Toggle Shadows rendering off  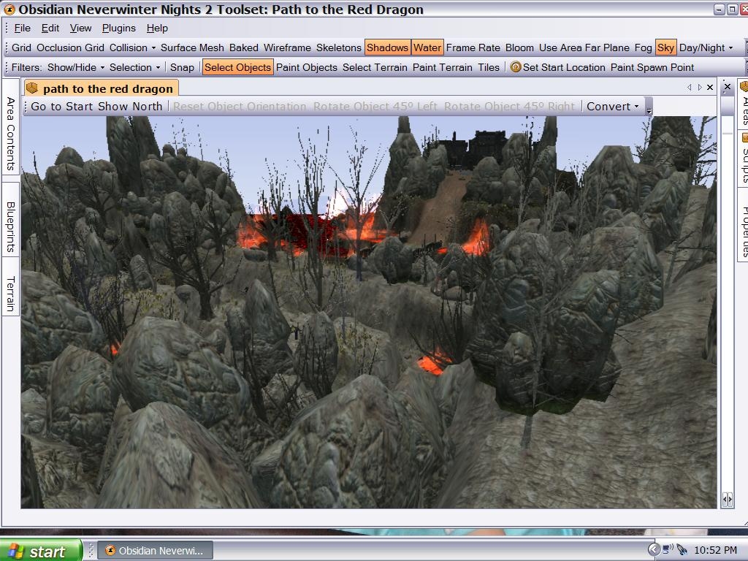pos(387,47)
